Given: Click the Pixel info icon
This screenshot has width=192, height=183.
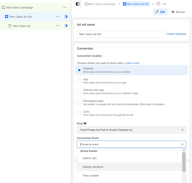Looking at the screenshot, I should pyautogui.click(x=85, y=123).
